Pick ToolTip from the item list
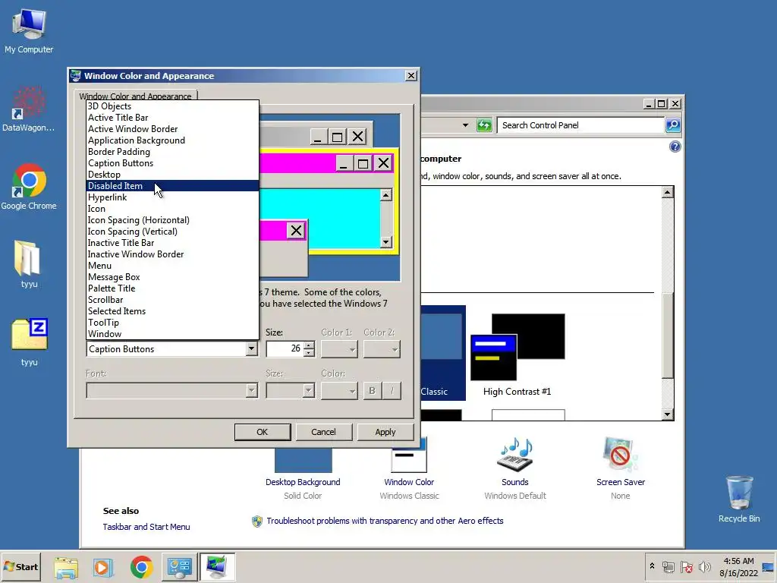The image size is (777, 583). pos(172,323)
